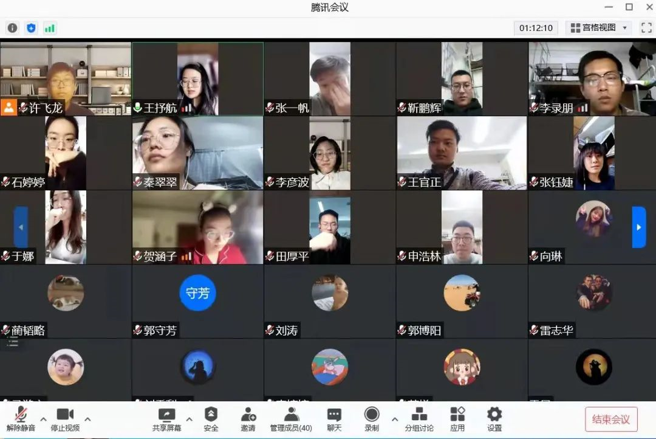The height and width of the screenshot is (439, 656).
Task: Open the 应用 apps panel
Action: click(x=457, y=419)
